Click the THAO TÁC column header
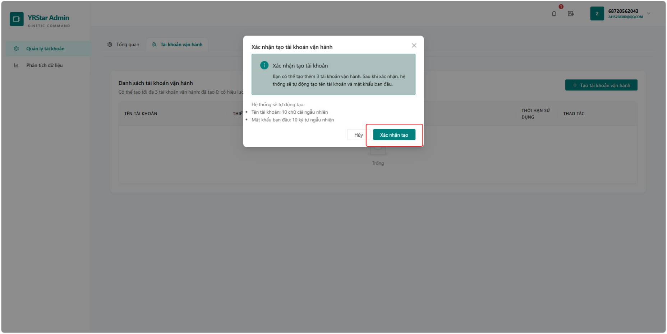667x334 pixels. (574, 114)
